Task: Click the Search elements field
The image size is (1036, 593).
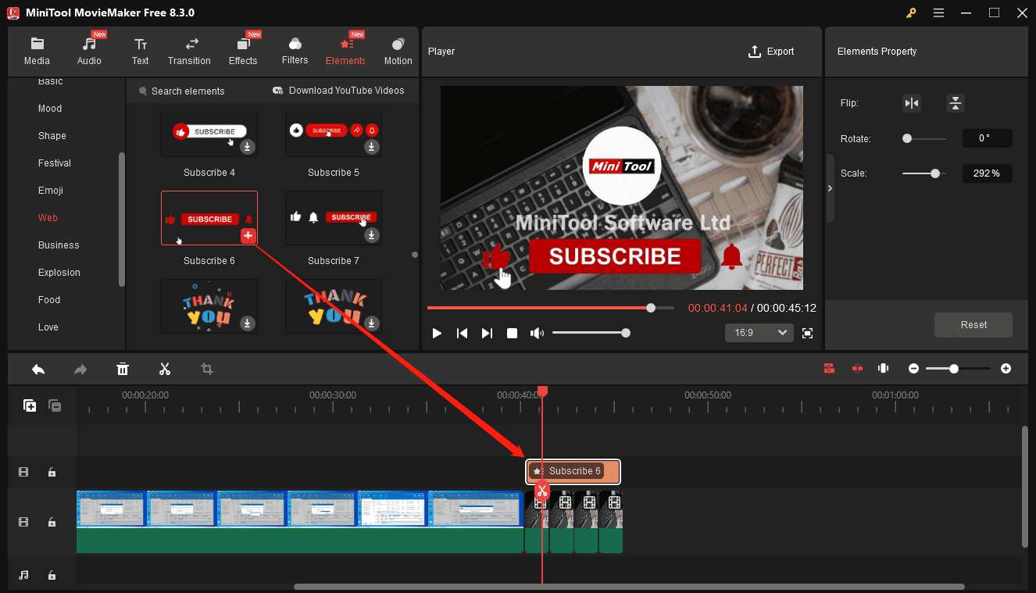Action: (x=188, y=91)
